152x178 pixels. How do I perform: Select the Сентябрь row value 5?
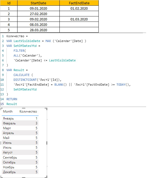click(x=36, y=158)
